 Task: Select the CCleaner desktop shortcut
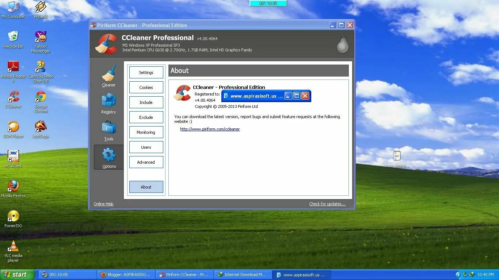pyautogui.click(x=13, y=100)
